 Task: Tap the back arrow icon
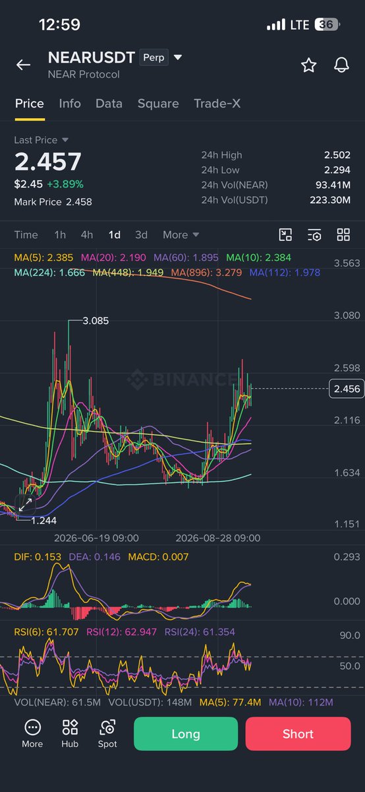tap(23, 65)
